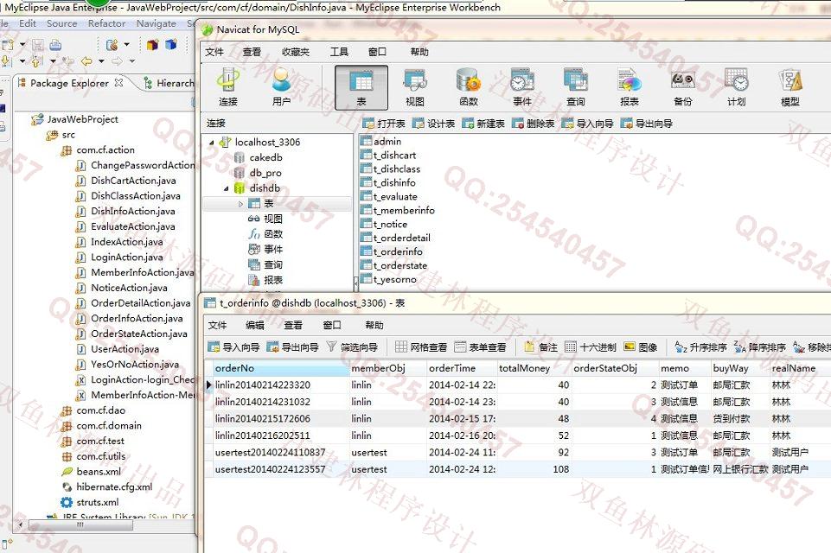Click the MyEclipse print icon in toolbar

pyautogui.click(x=55, y=45)
